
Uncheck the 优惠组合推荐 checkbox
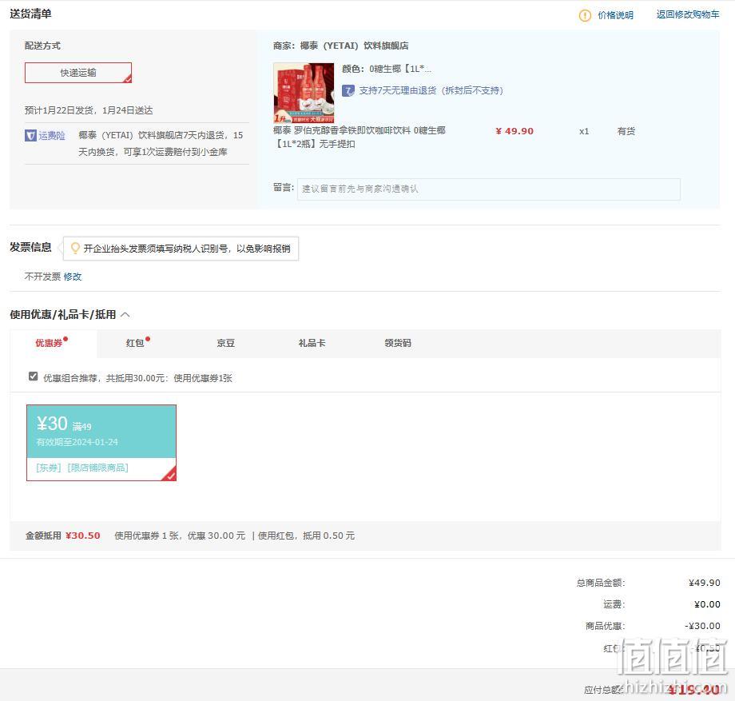pos(33,376)
